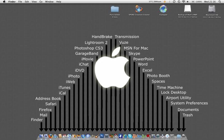Launch iTunes from the Dock
224x140 pixels.
tap(69, 136)
